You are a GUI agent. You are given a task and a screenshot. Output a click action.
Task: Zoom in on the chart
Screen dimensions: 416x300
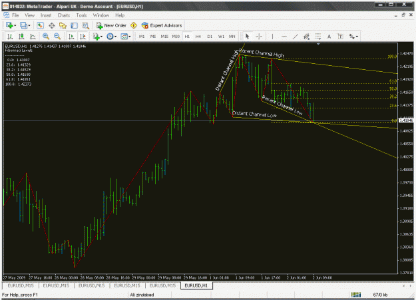point(46,37)
